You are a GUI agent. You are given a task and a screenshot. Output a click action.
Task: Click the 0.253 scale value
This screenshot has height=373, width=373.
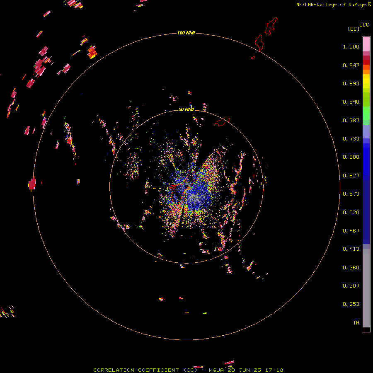351,304
